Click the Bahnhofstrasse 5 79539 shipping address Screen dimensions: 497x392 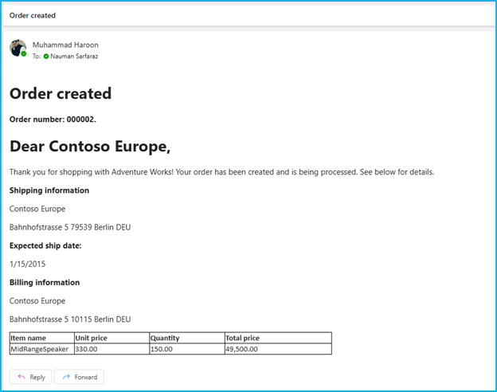point(70,227)
